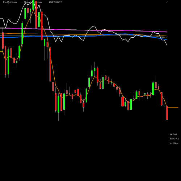Screen dimensions: 181x181
Task: Click the "in 5 Days" text
Action: pos(174,143)
